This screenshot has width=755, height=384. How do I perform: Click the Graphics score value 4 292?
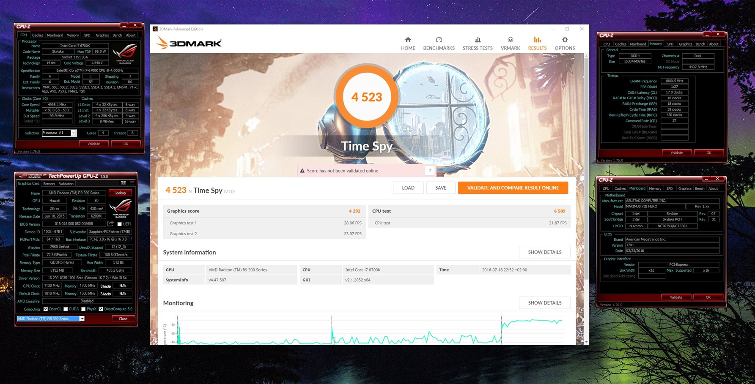[354, 211]
